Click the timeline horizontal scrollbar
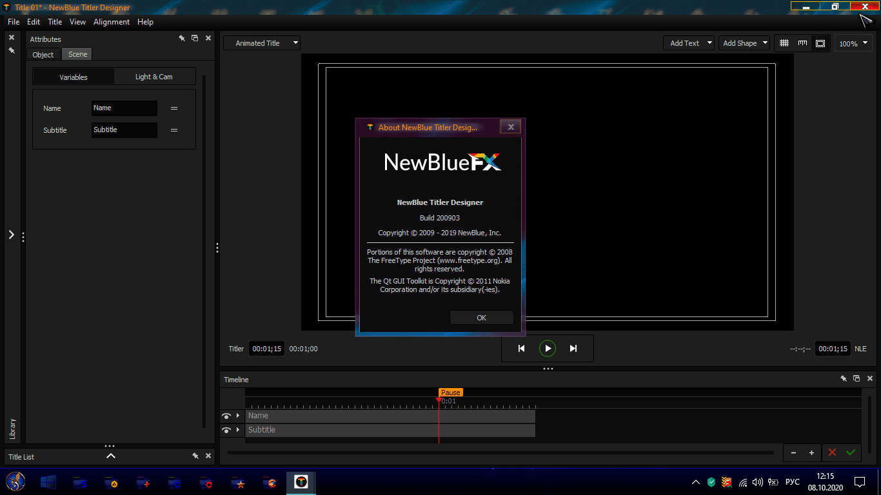Image resolution: width=881 pixels, height=495 pixels. pos(500,452)
